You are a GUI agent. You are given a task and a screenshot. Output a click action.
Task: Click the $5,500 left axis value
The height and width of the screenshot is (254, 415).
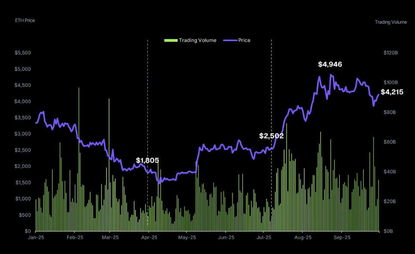[22, 53]
